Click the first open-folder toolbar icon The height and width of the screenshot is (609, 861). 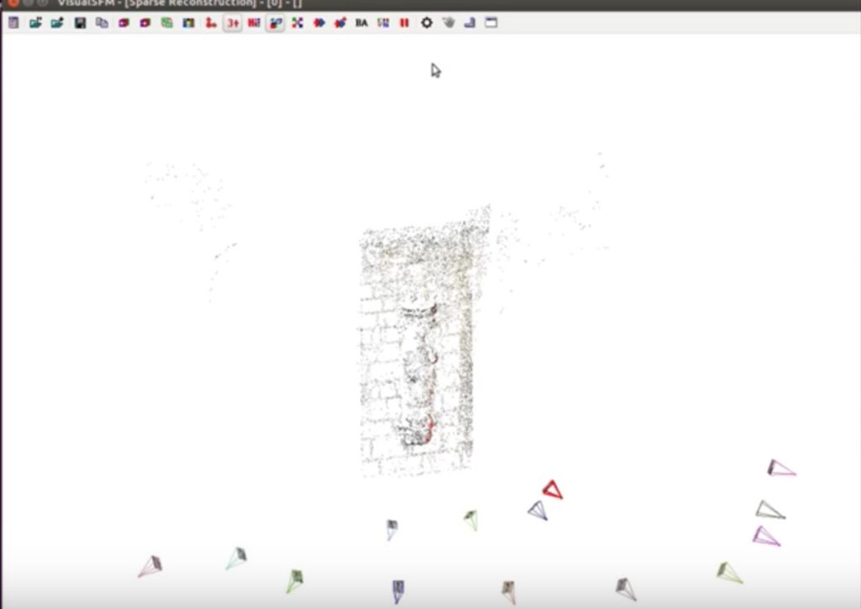pyautogui.click(x=35, y=23)
